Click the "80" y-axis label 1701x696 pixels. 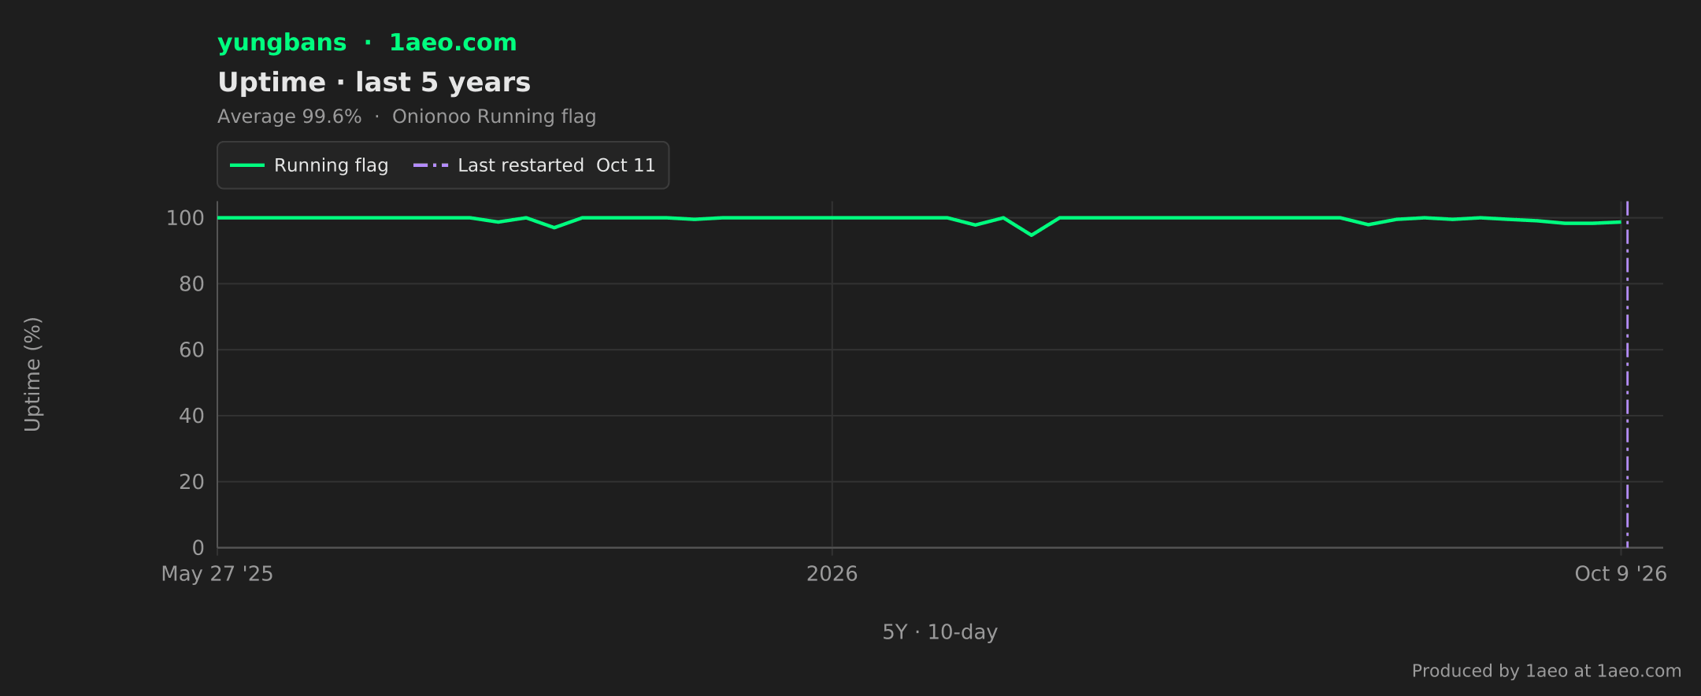pos(191,284)
